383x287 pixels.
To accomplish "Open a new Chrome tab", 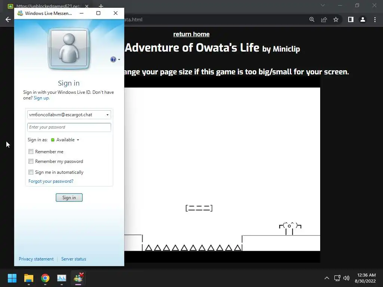I will [x=101, y=6].
